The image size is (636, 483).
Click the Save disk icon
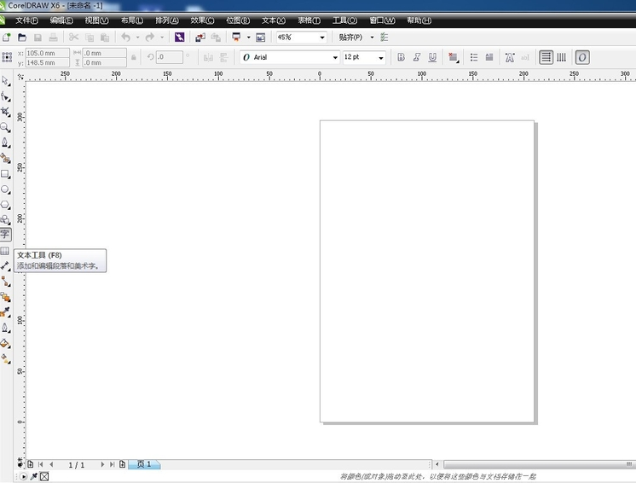(38, 38)
